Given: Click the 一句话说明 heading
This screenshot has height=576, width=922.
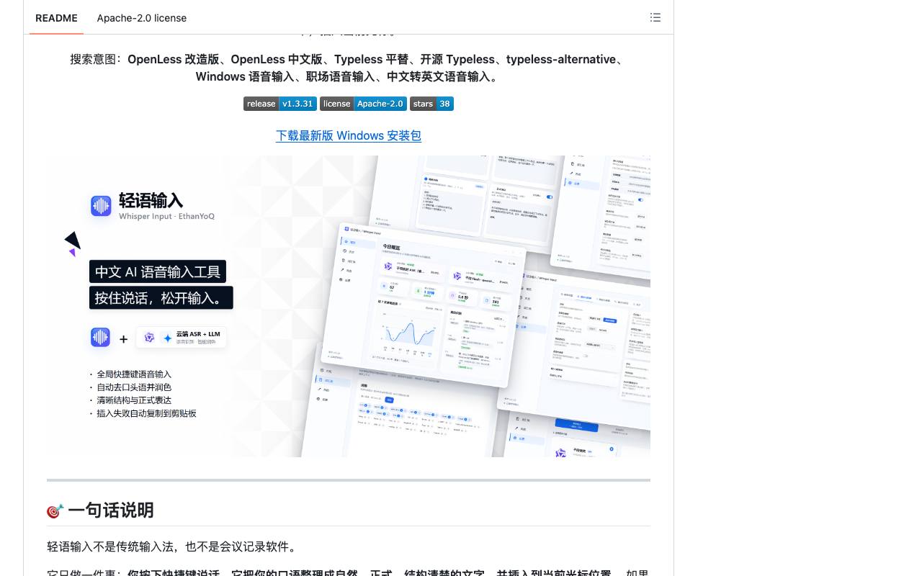Looking at the screenshot, I should [110, 510].
